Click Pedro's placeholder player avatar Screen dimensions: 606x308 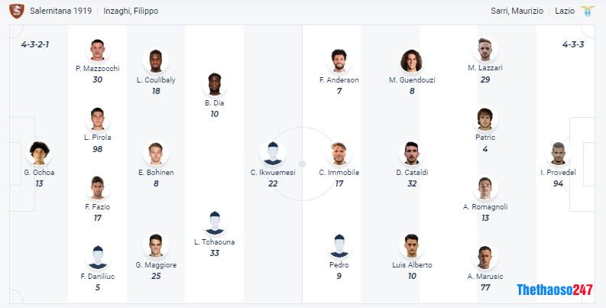pyautogui.click(x=339, y=246)
